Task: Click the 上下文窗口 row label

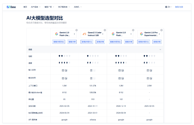Action: (33, 86)
